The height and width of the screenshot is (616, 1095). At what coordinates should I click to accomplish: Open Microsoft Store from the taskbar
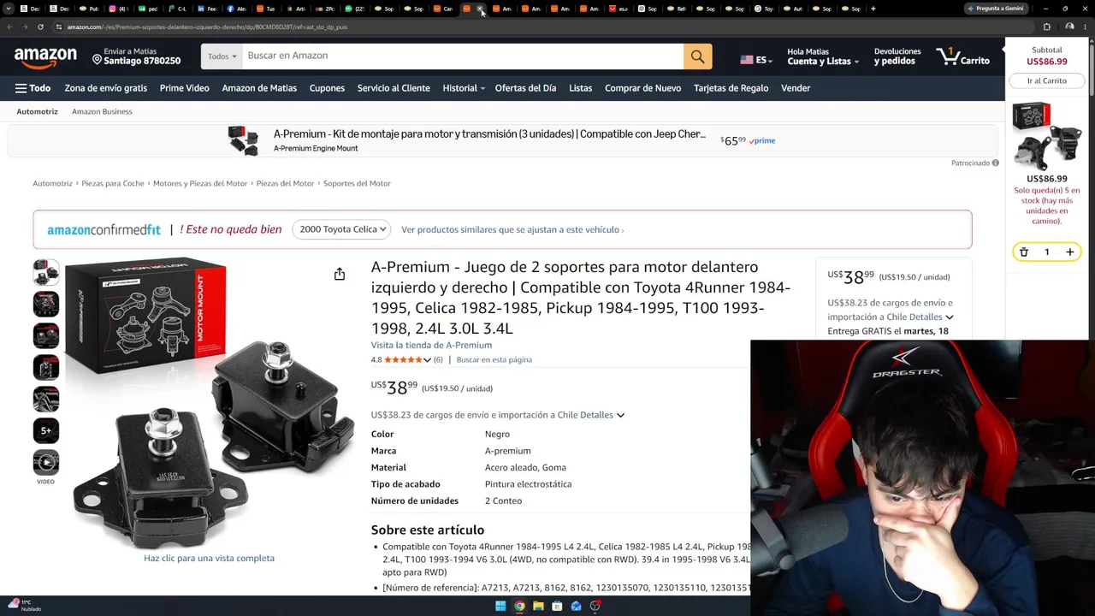[x=557, y=607]
